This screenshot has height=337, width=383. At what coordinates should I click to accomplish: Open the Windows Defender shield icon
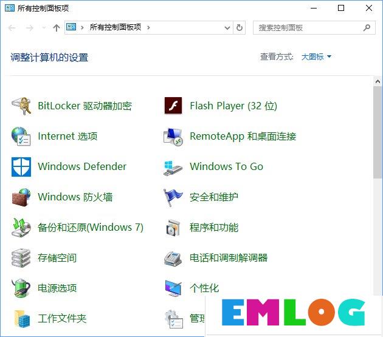[21, 166]
